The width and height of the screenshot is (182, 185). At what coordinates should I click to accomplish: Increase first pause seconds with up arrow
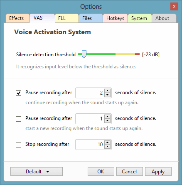[108, 91]
